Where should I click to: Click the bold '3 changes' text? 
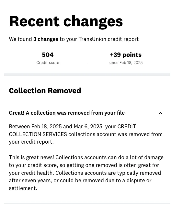pos(46,39)
